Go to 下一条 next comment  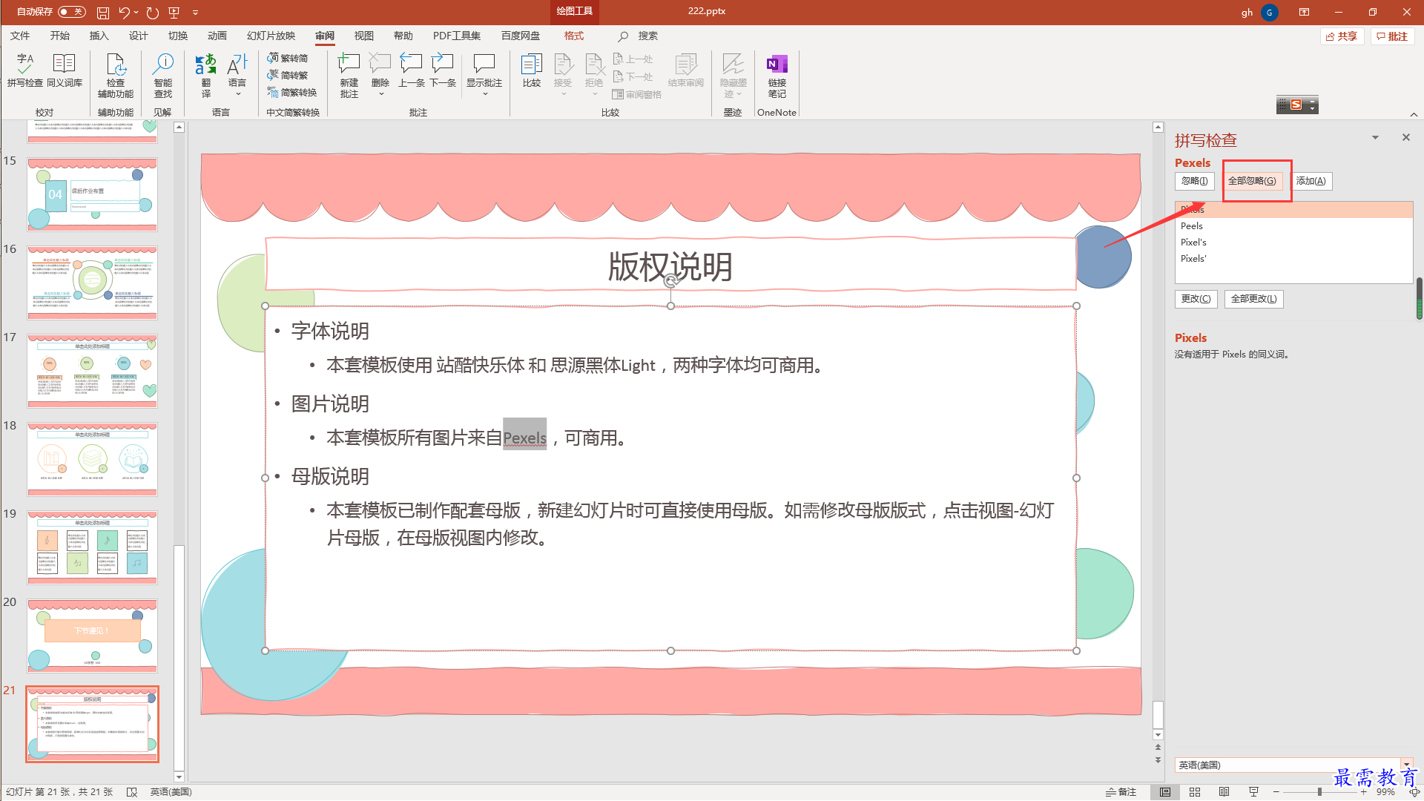click(x=443, y=71)
